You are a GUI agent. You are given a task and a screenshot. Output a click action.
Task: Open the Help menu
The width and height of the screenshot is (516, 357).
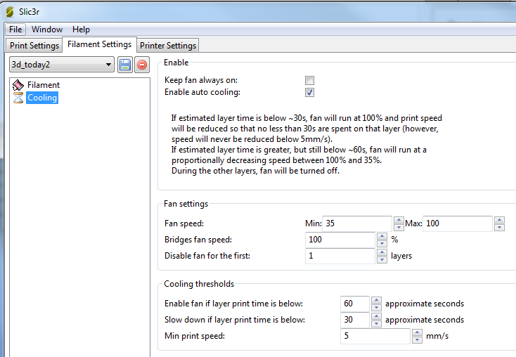(81, 30)
